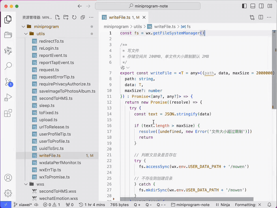Collapse all folders in explorer

[83, 17]
